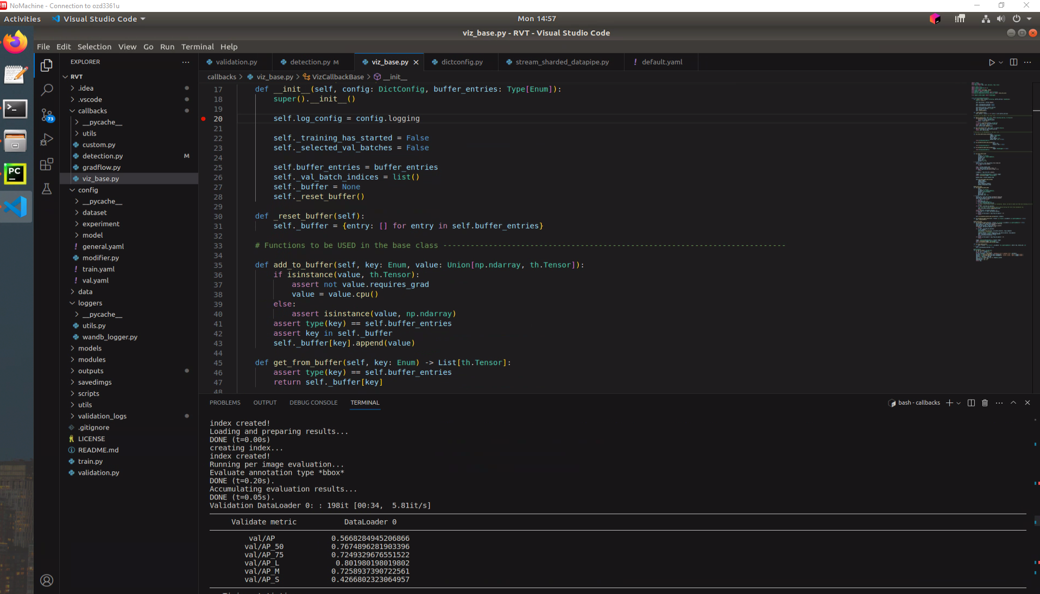Maximize the terminal panel with the chevron

click(1013, 403)
